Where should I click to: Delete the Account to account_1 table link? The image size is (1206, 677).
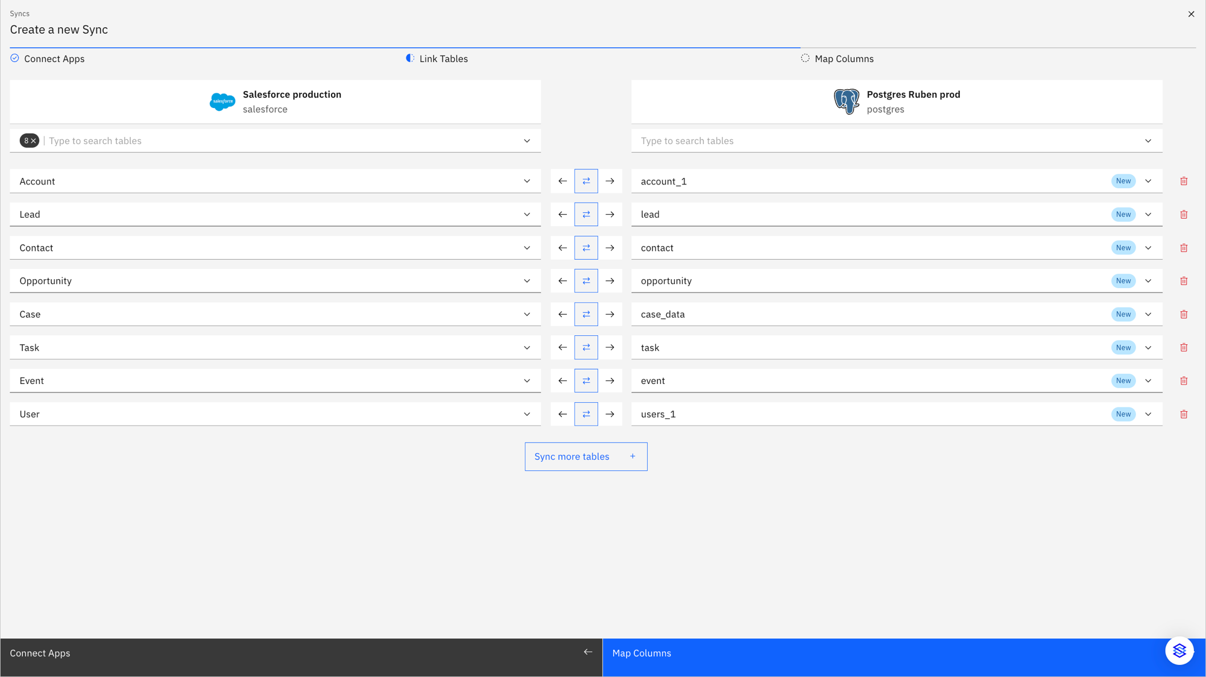(x=1184, y=181)
